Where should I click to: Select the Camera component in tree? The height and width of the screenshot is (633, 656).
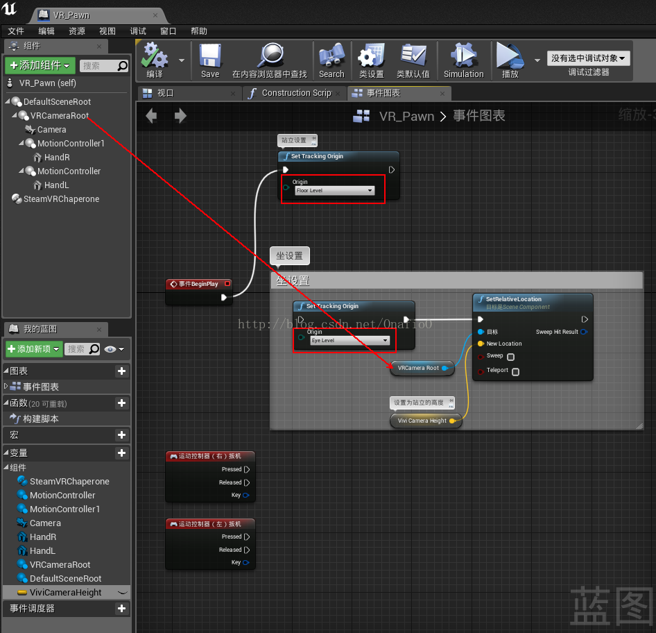(x=51, y=129)
